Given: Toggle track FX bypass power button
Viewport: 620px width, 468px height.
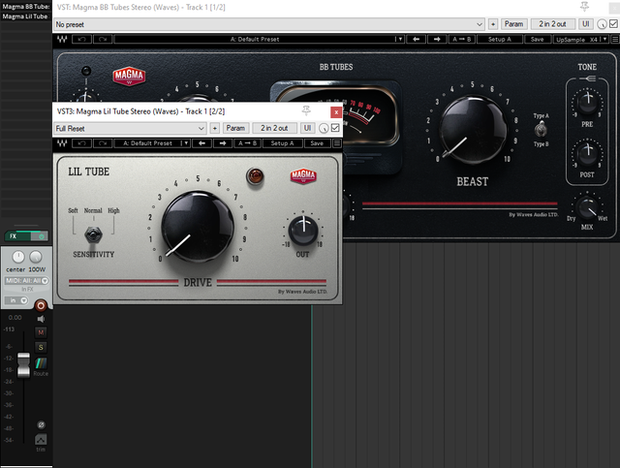Looking at the screenshot, I should (41, 236).
